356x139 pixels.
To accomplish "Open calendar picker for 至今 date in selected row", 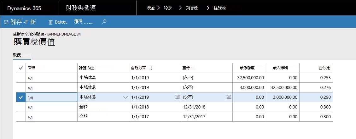I will 229,97.
